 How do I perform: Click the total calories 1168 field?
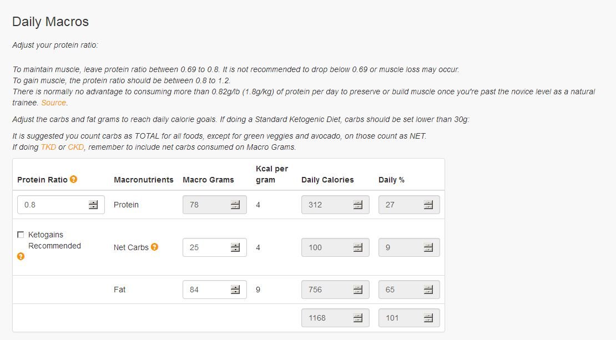tap(335, 318)
